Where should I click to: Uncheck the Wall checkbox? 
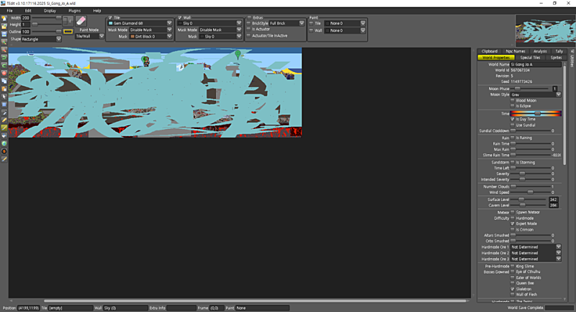tap(180, 17)
